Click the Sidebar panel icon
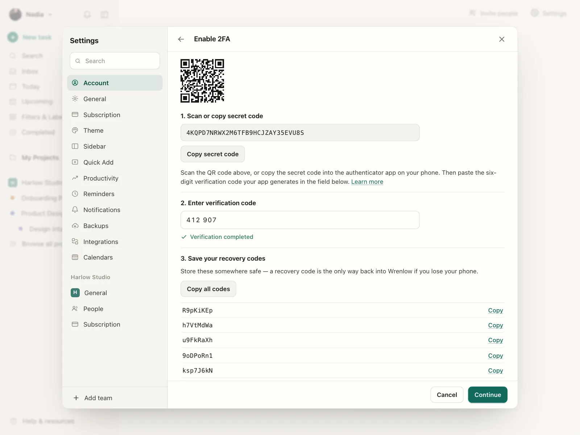Image resolution: width=580 pixels, height=435 pixels. [x=75, y=146]
